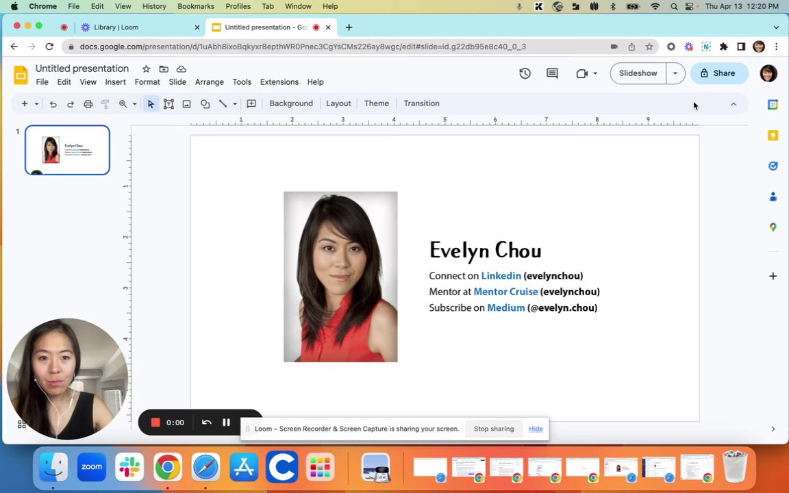Show the side panel chevron
The height and width of the screenshot is (493, 789).
click(x=773, y=429)
